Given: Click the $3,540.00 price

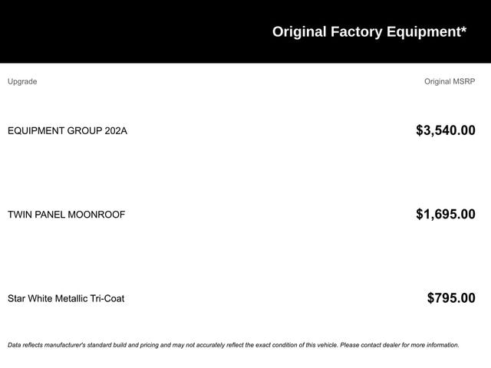Looking at the screenshot, I should click(x=445, y=130).
